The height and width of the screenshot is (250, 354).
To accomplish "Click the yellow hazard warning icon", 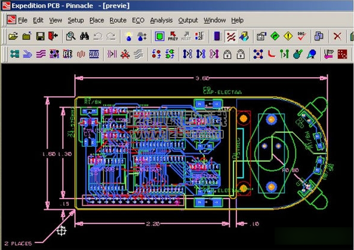I will [x=288, y=36].
